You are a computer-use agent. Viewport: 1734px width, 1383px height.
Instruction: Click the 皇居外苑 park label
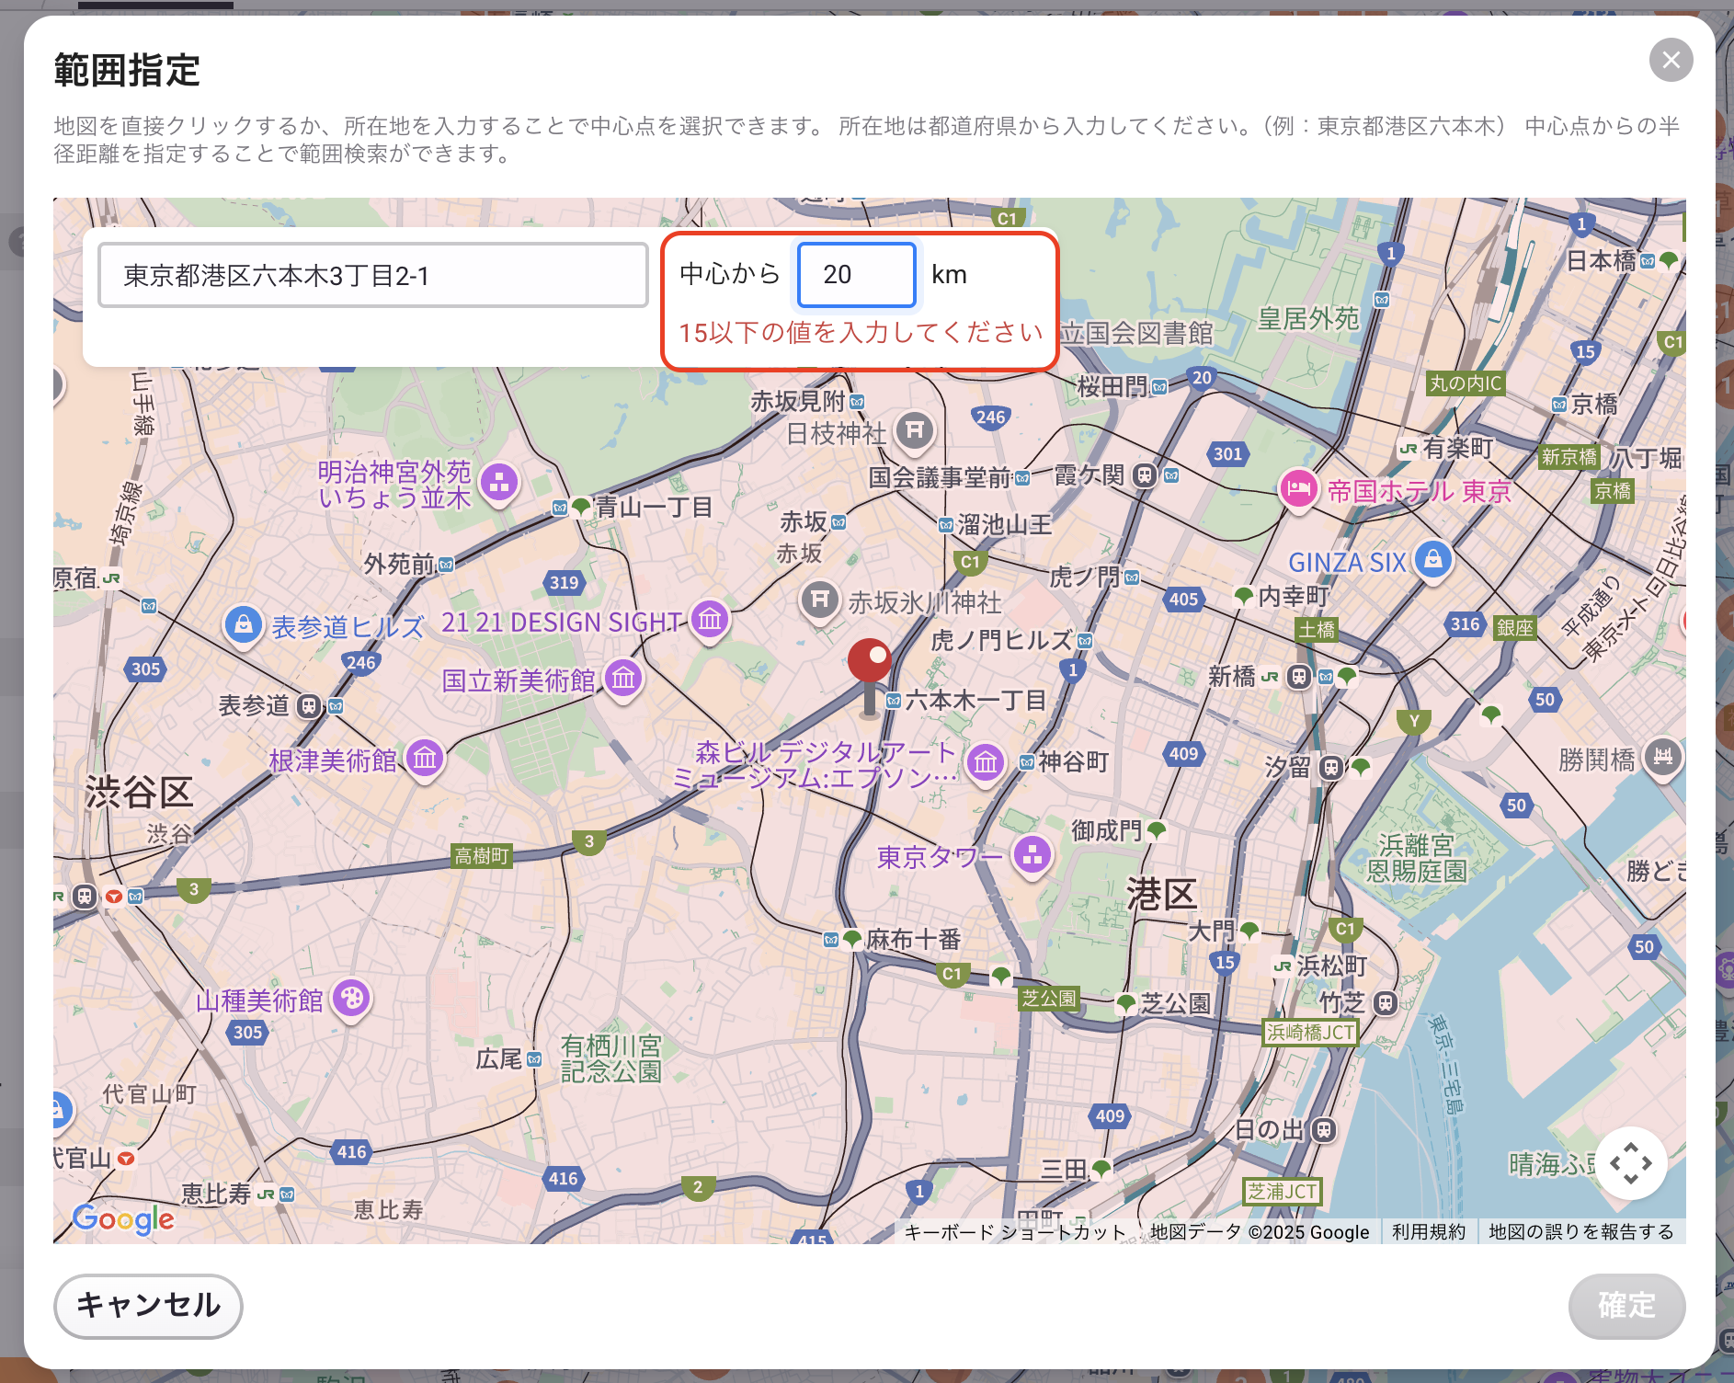pyautogui.click(x=1307, y=319)
